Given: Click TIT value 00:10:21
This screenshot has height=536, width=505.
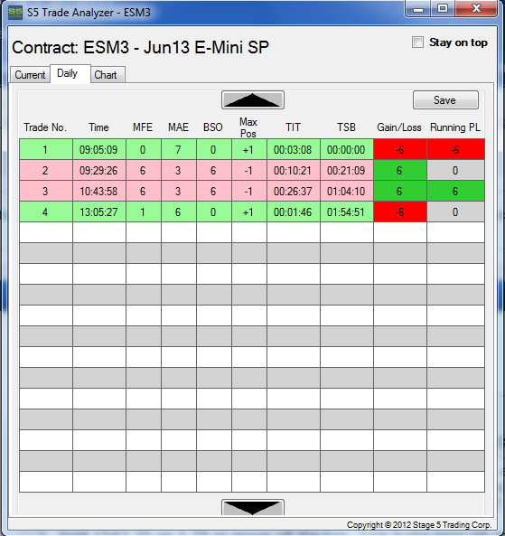Looking at the screenshot, I should (294, 170).
